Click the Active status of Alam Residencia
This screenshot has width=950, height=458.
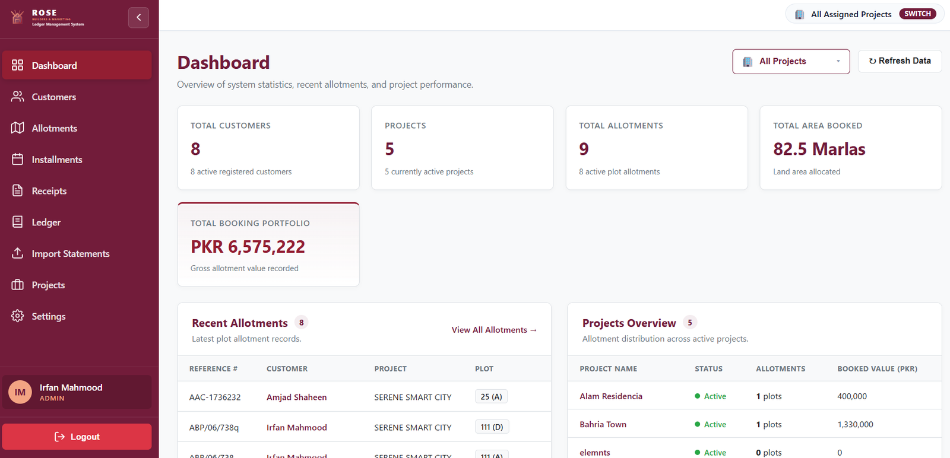point(710,396)
